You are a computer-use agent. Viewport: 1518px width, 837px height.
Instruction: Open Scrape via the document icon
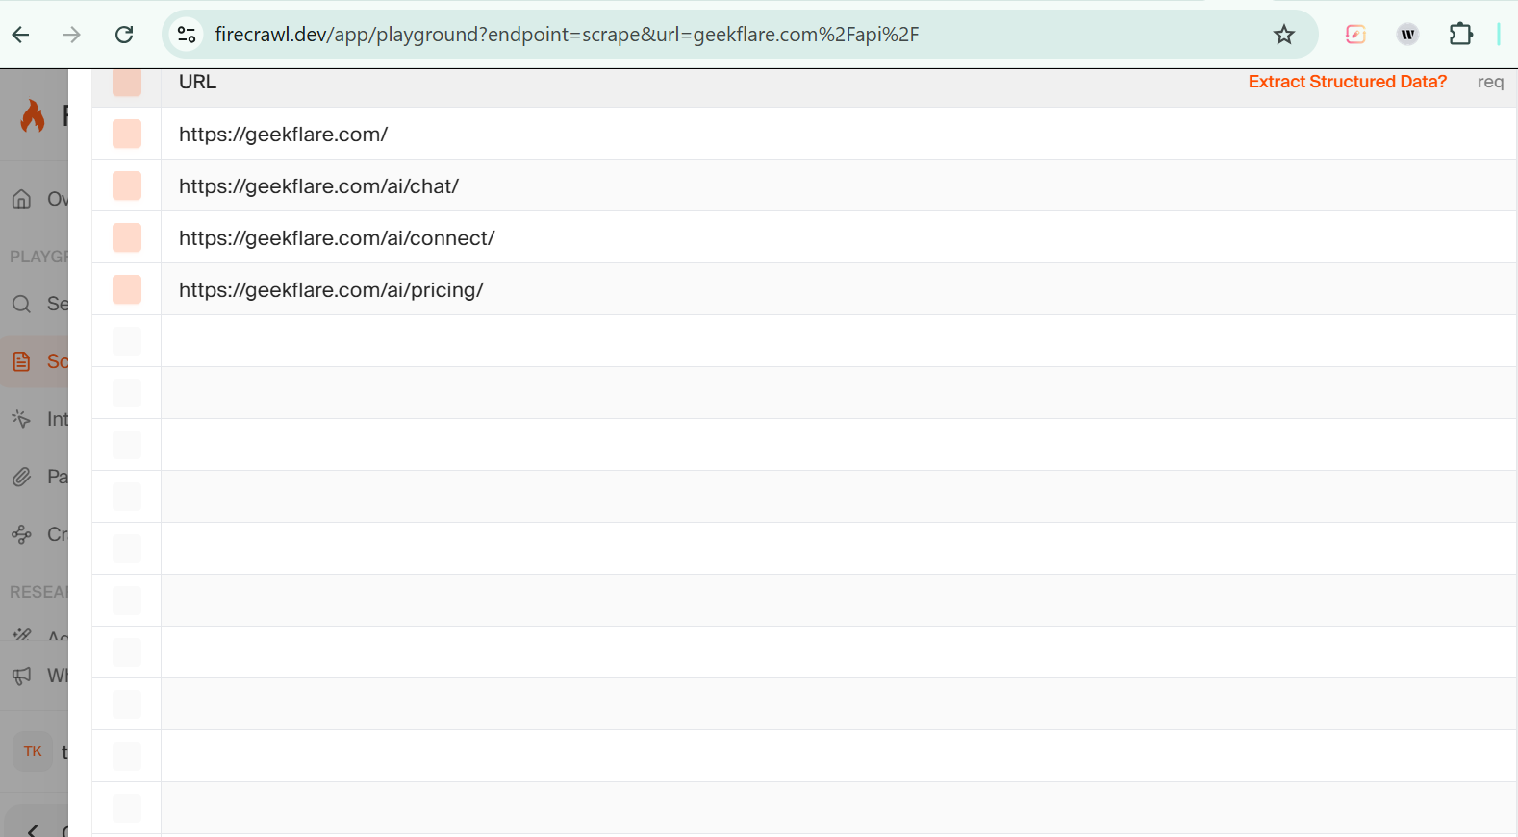[22, 361]
